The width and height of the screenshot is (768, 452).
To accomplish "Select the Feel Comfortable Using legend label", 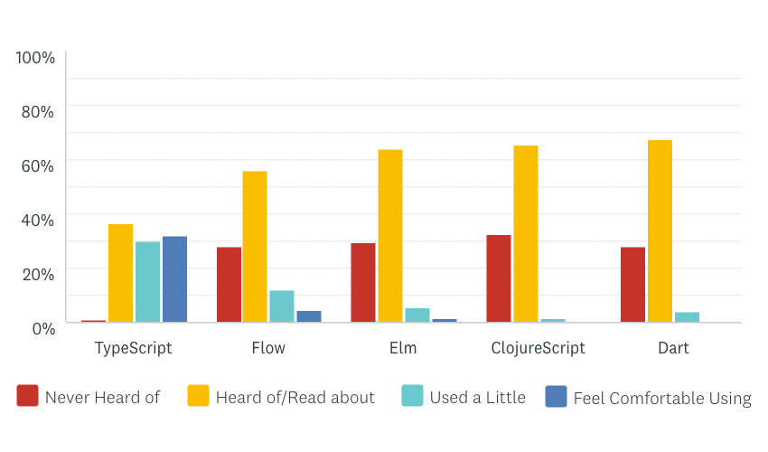I will [x=661, y=398].
